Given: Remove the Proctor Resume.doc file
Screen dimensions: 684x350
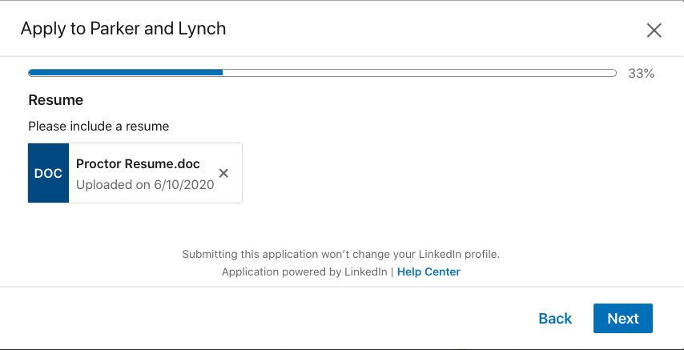Looking at the screenshot, I should pos(223,173).
